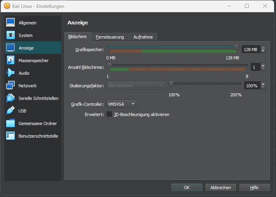Screen dimensions: 276x197
Task: Switch to the Bildschirm tab
Action: 77,37
